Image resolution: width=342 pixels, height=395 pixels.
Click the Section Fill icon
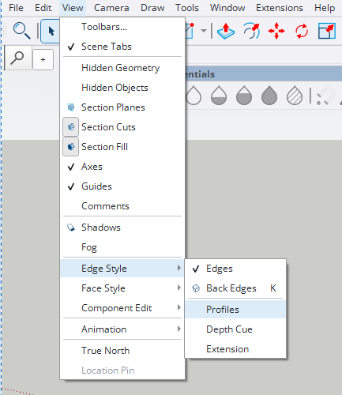(x=70, y=147)
